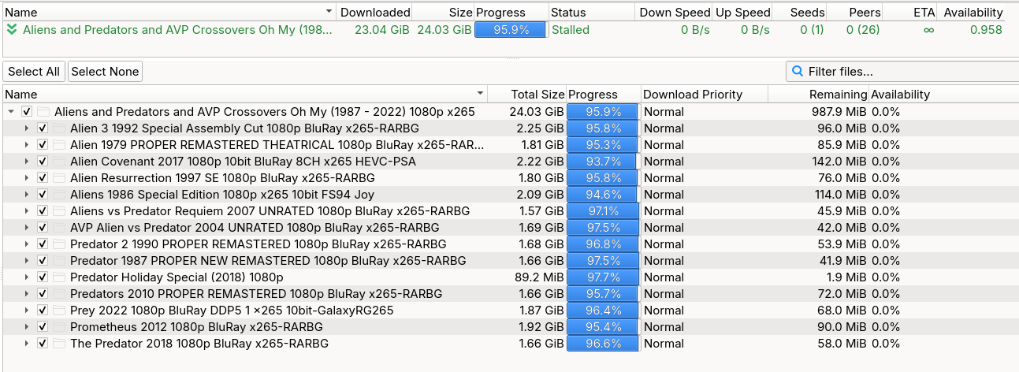Click the folder icon beside Prometheus 2012

59,327
